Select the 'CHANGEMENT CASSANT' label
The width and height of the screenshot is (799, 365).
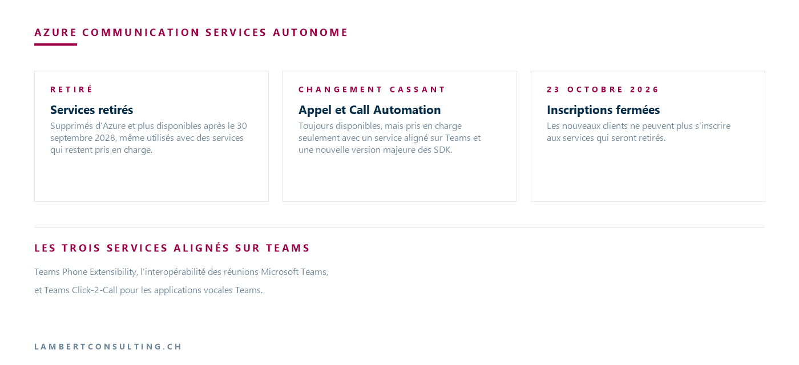372,90
